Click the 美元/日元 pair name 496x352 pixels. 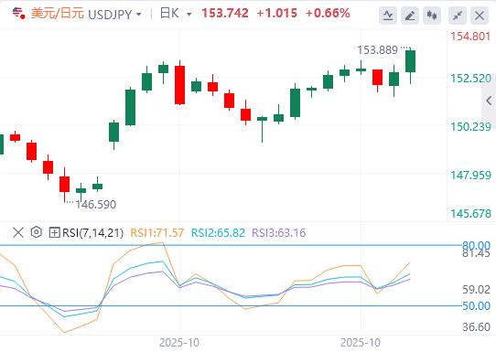click(58, 14)
